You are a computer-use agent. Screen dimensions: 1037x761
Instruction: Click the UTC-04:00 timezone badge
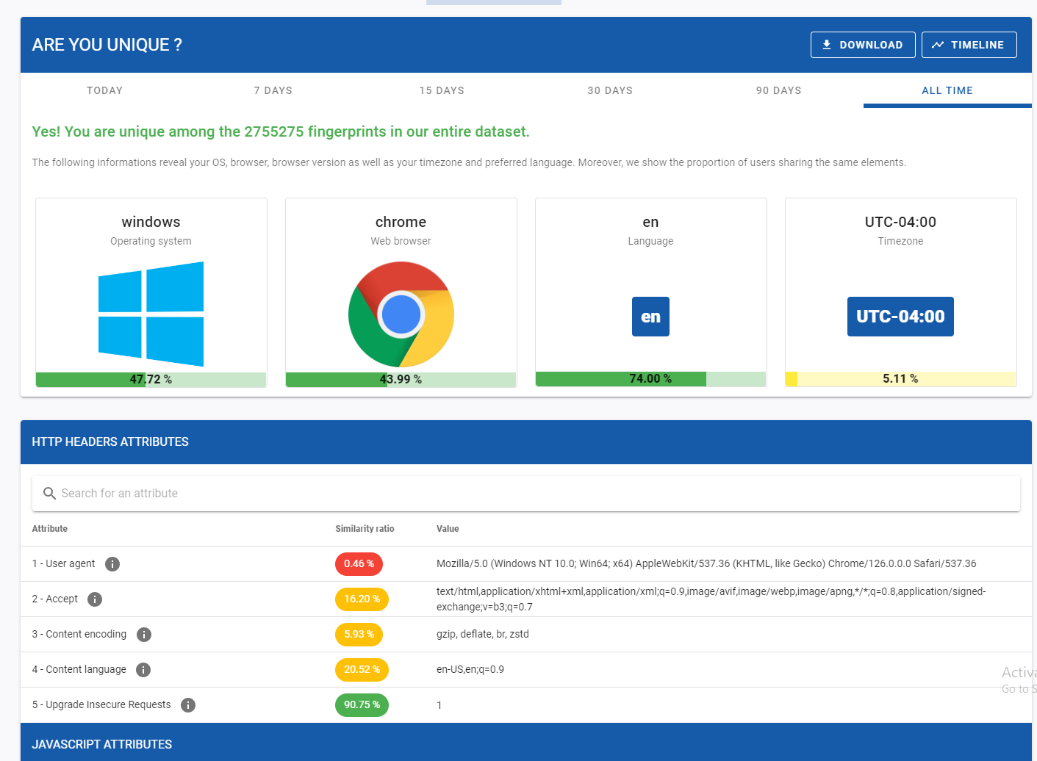coord(900,317)
